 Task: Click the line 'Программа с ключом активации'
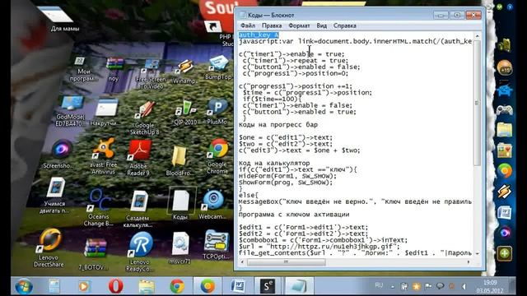(x=294, y=215)
